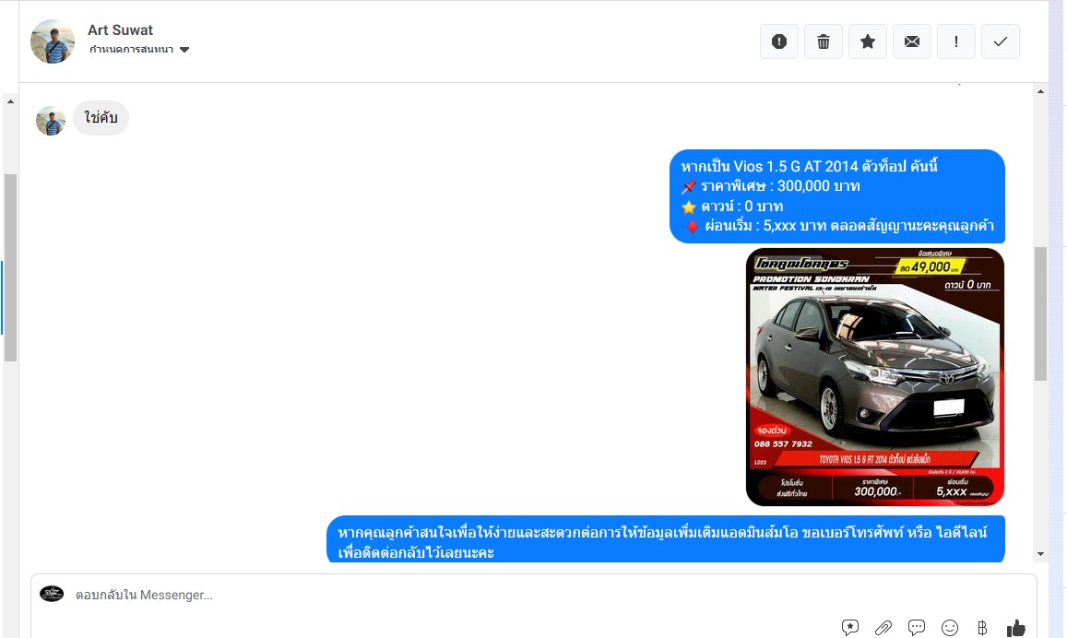Click the Art Suwat name heading

(121, 30)
